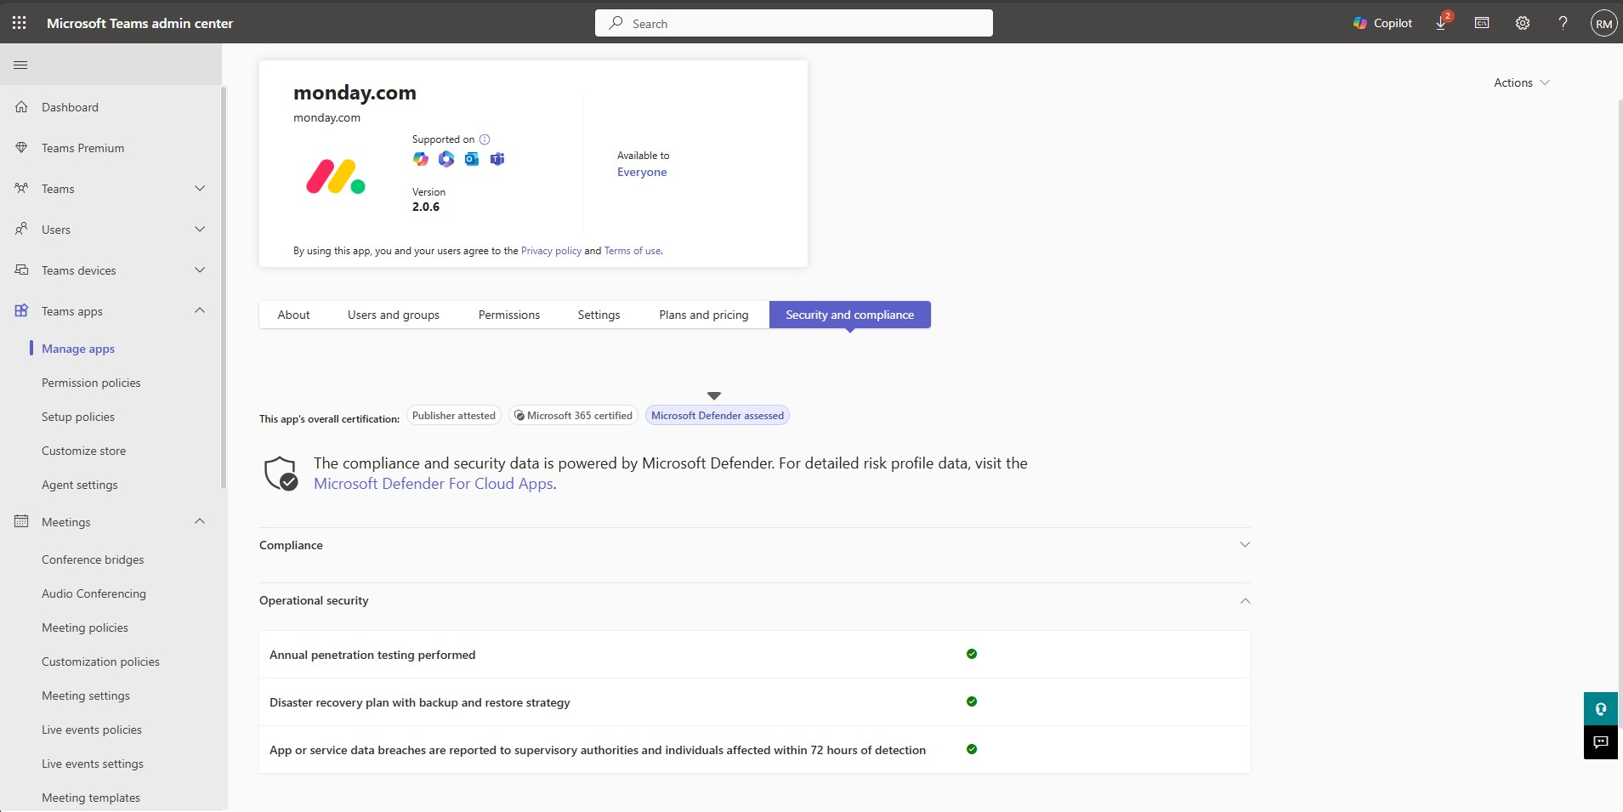The image size is (1623, 812).
Task: Click the Supported on info icon
Action: (x=485, y=139)
